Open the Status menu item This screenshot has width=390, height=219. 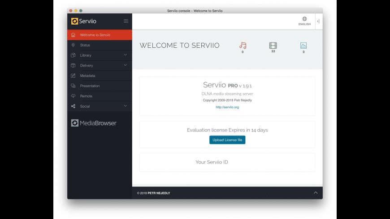pos(100,45)
